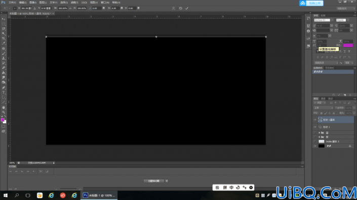Click the 创建视频时间轴 button
Image resolution: width=357 pixels, height=200 pixels.
pos(153,181)
